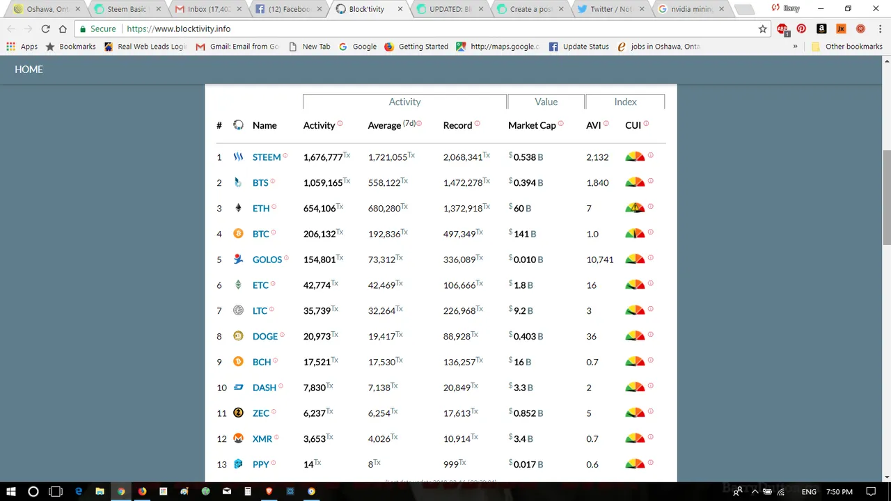Image resolution: width=891 pixels, height=501 pixels.
Task: Click GOLOS AVI value 10,741
Action: click(600, 259)
